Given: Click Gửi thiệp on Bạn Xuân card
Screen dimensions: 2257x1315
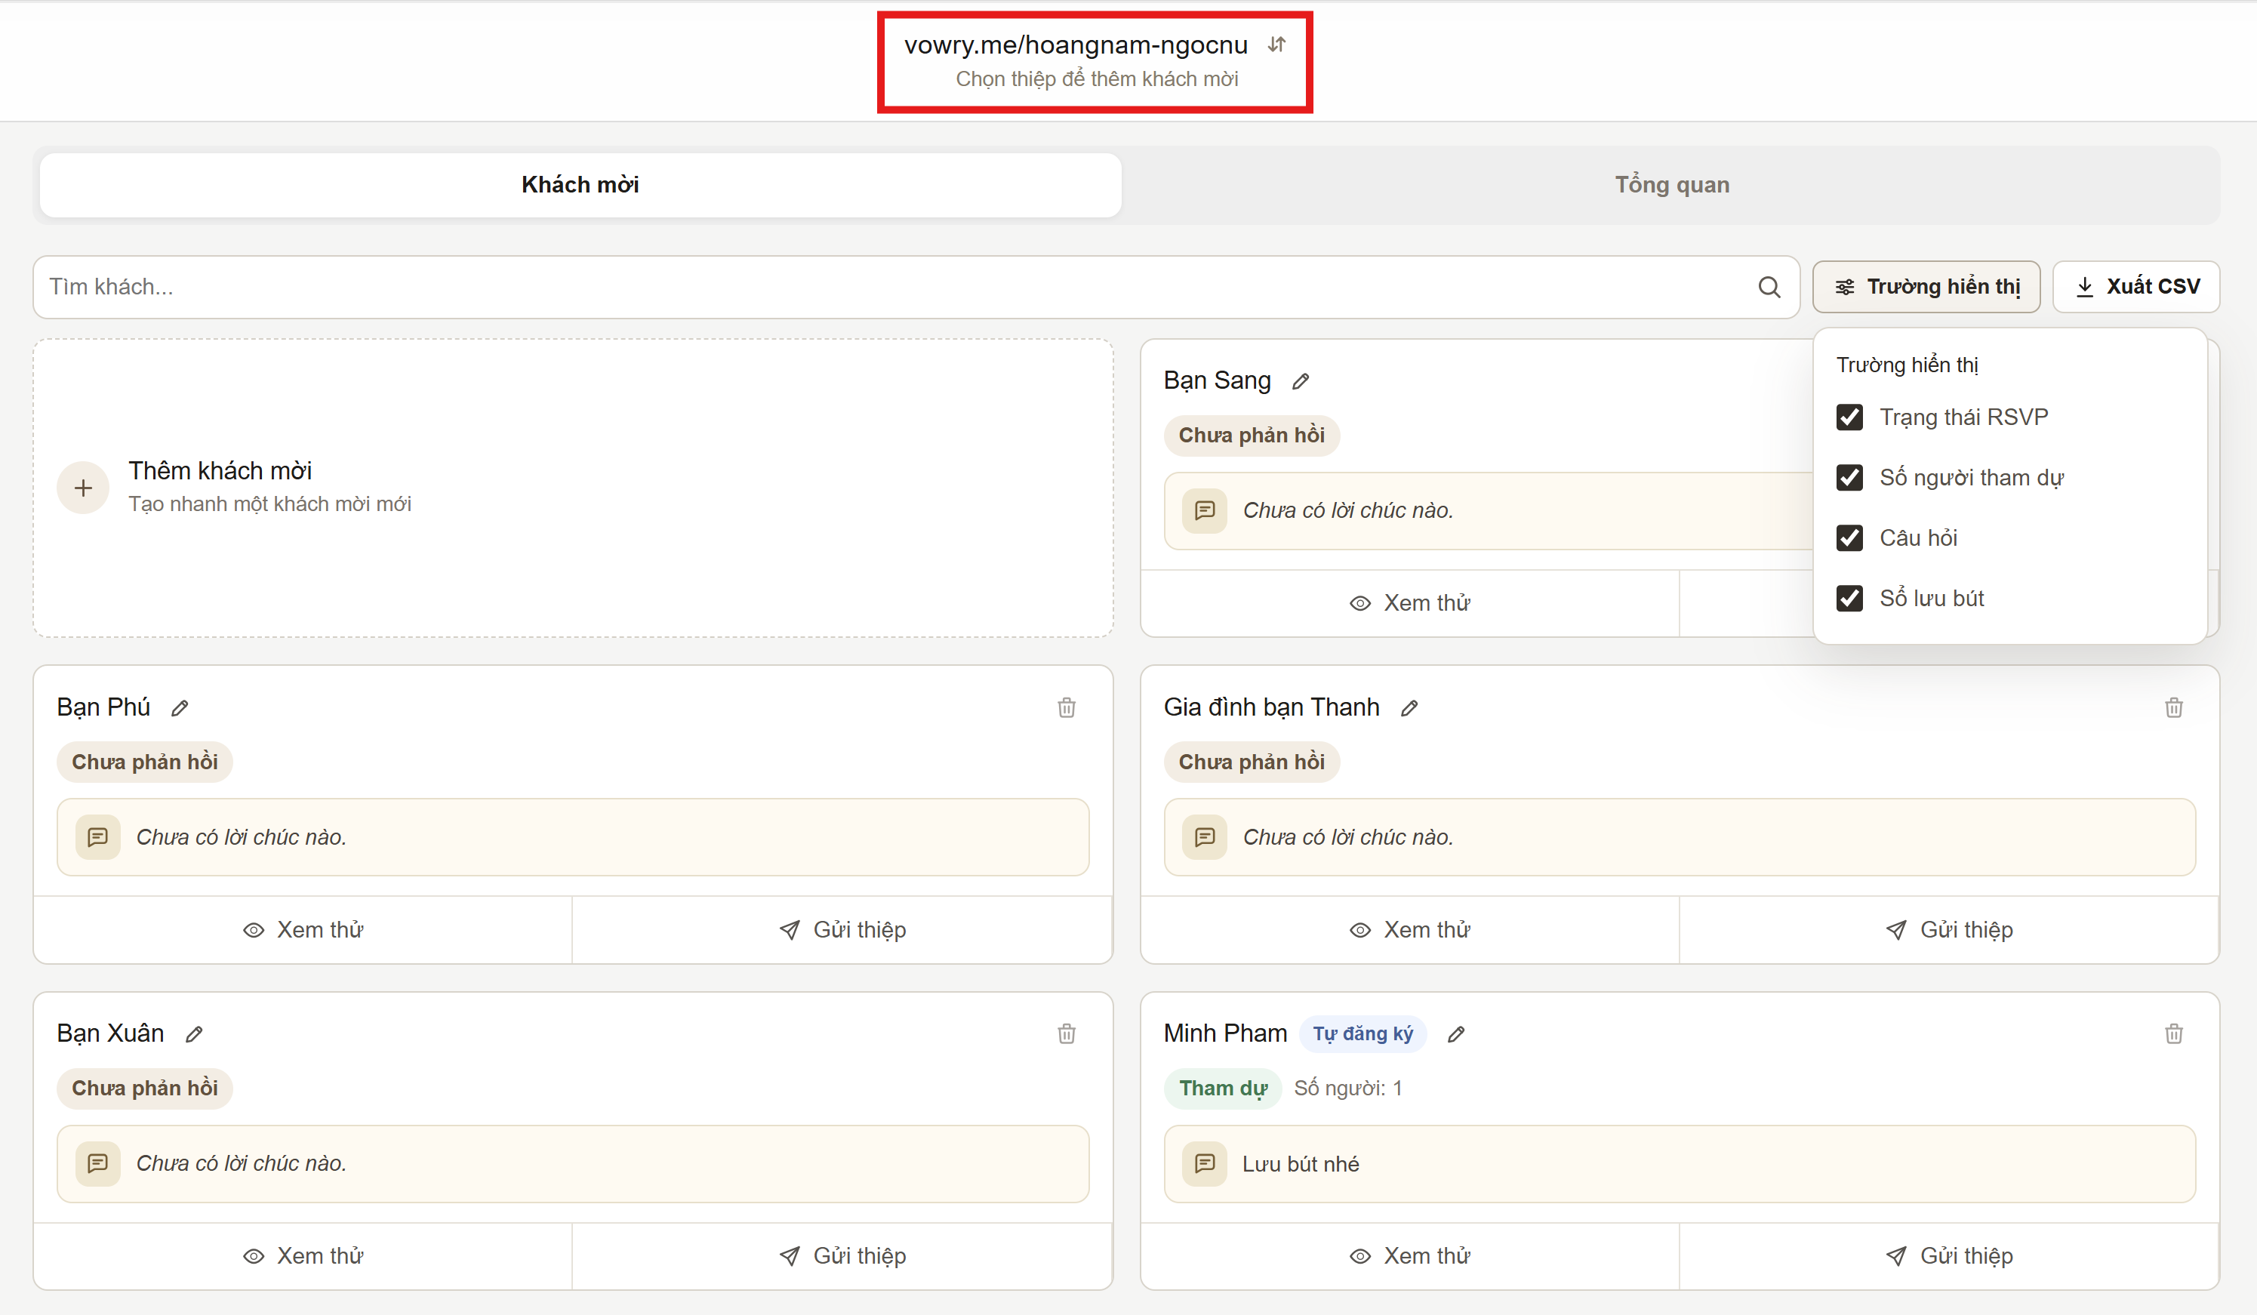Looking at the screenshot, I should tap(842, 1256).
